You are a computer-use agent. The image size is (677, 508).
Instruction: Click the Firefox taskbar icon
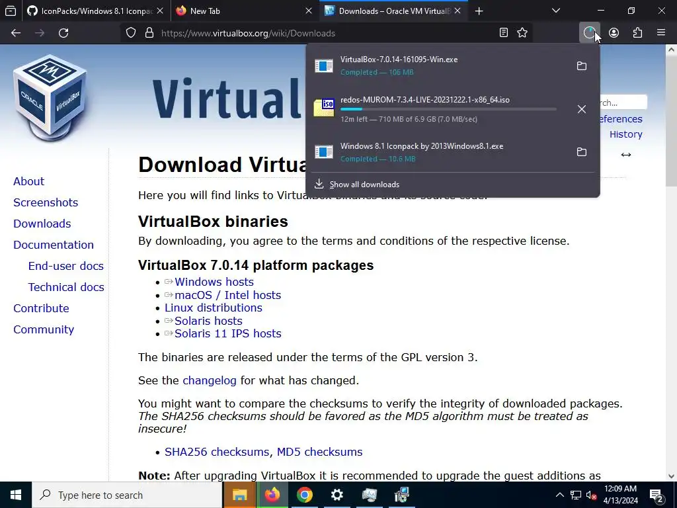[x=272, y=495]
